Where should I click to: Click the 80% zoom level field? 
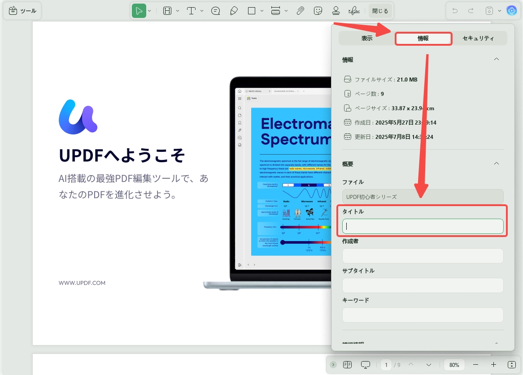[x=454, y=365]
